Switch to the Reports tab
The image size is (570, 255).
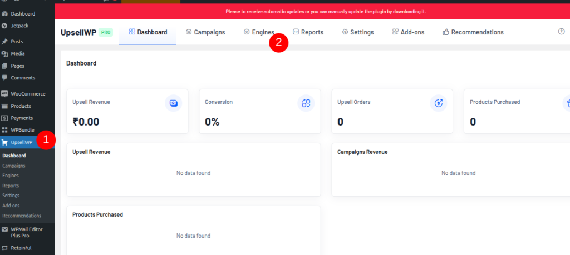(308, 32)
